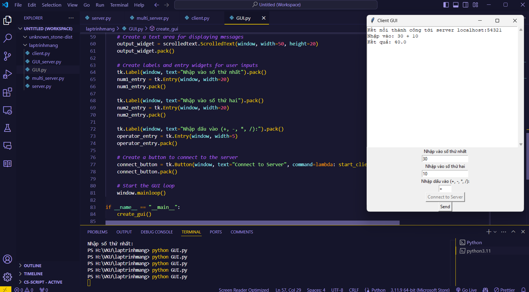529x292 pixels.
Task: Click the ports forwarded status indicator
Action: coord(44,290)
